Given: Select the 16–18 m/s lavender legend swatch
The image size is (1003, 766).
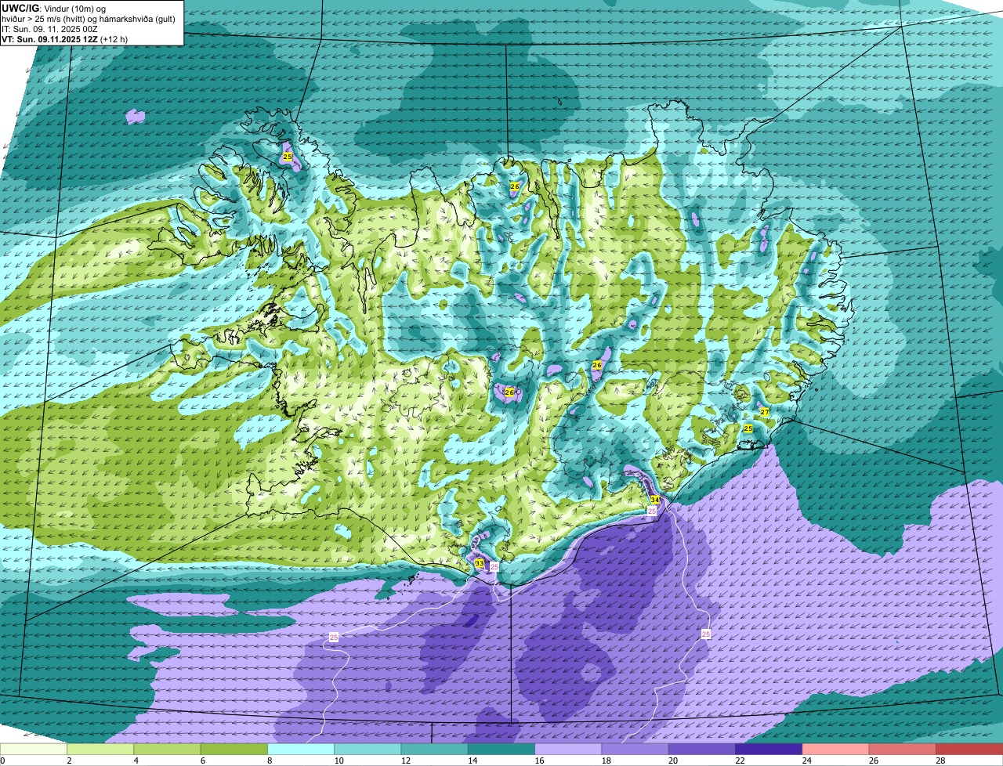Looking at the screenshot, I should click(x=568, y=749).
